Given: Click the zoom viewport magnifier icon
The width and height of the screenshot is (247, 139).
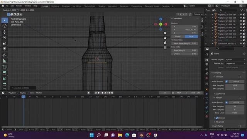Looking at the screenshot, I should point(165,33).
